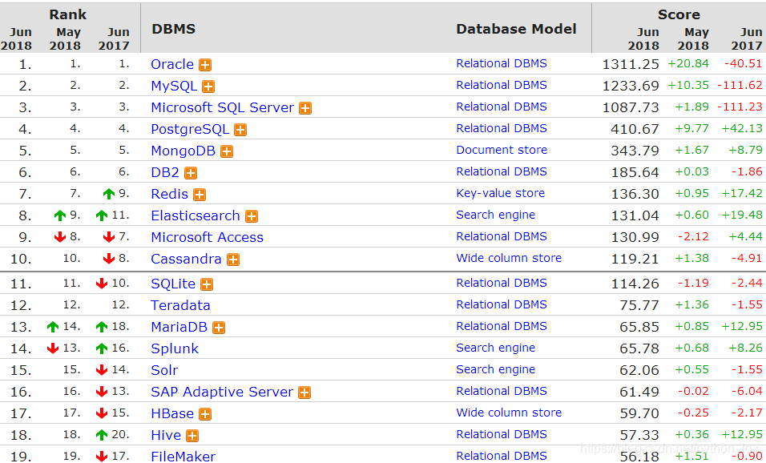Click the orange plus icon beside Oracle
Image resolution: width=766 pixels, height=463 pixels.
[x=205, y=65]
